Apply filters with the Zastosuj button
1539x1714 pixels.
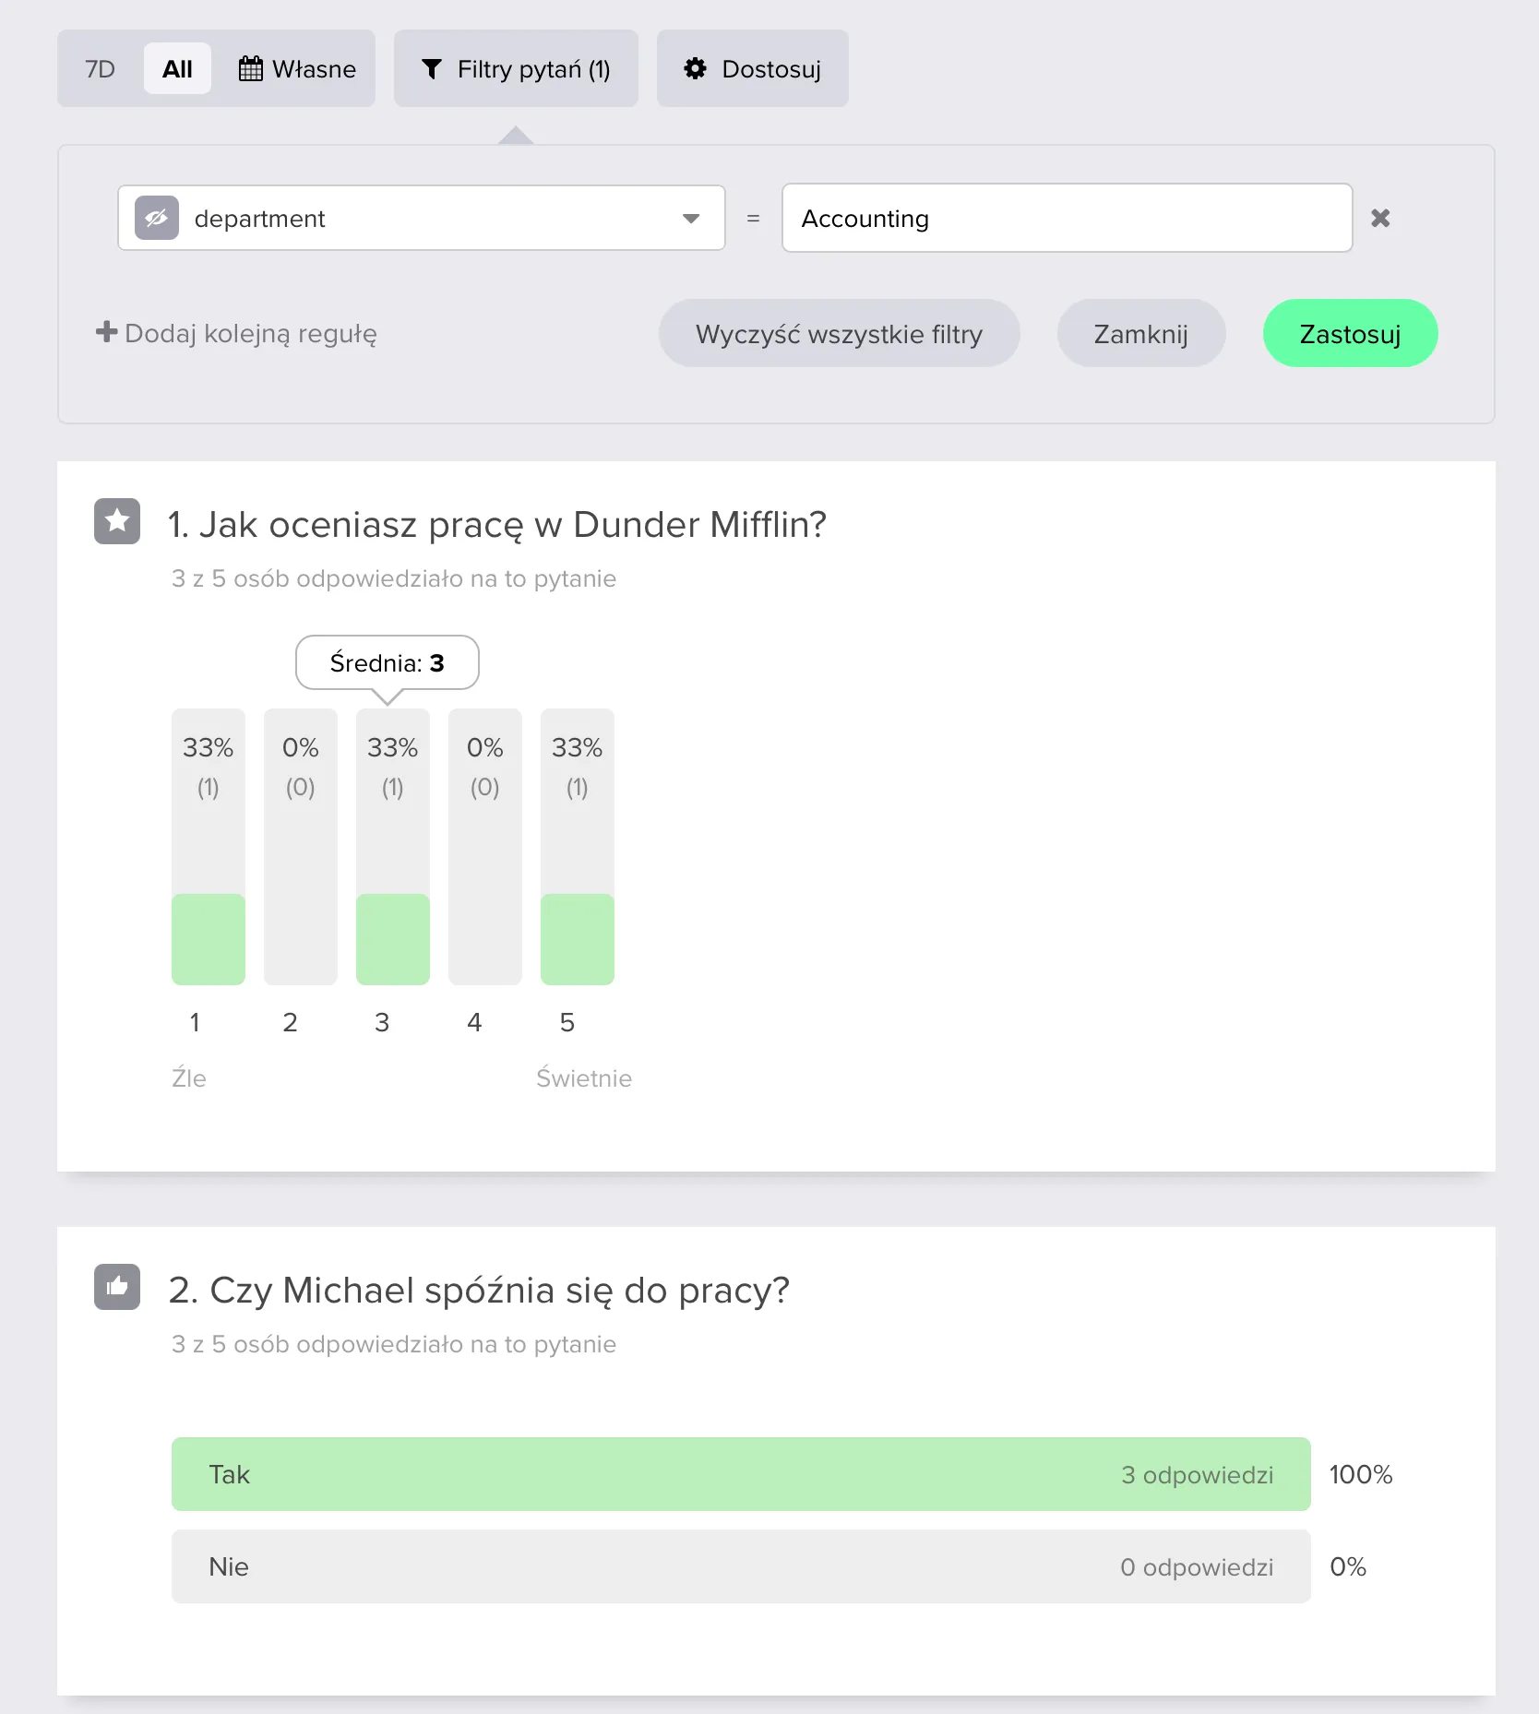pos(1350,333)
